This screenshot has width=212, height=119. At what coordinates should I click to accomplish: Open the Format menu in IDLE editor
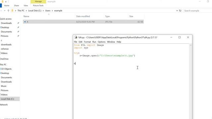coord(87,42)
